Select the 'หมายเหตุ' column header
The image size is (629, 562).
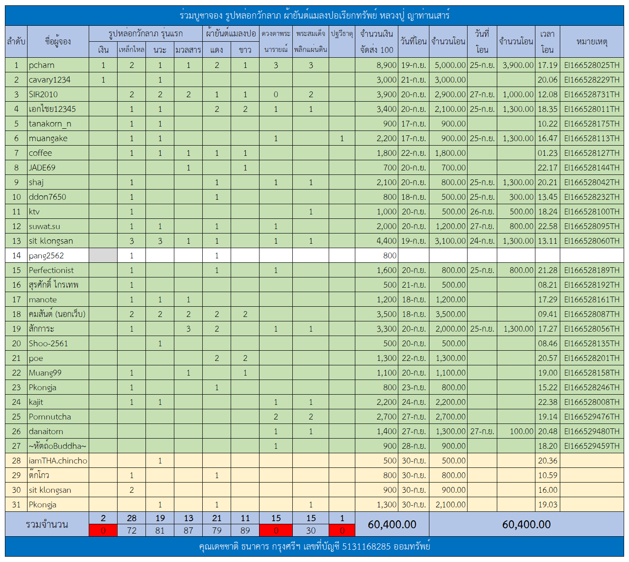[592, 42]
